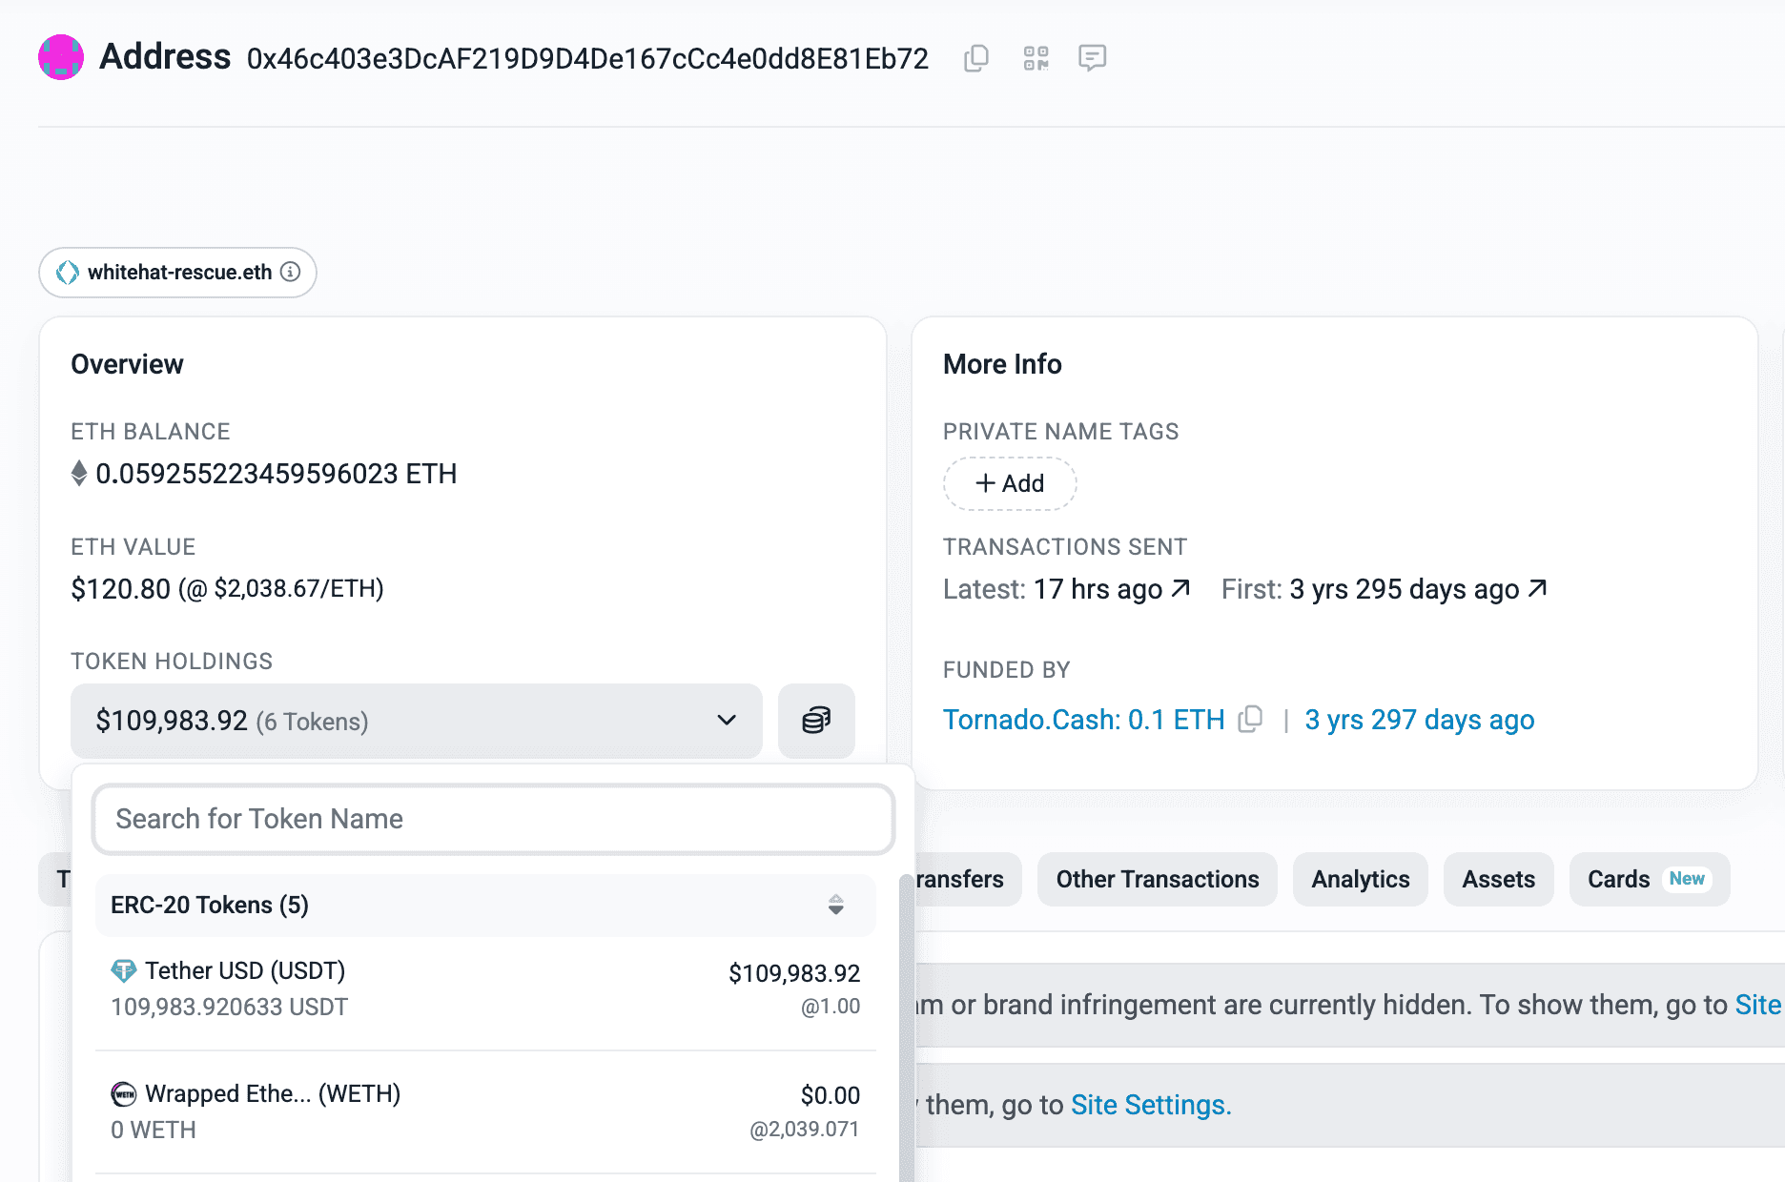The image size is (1785, 1182).
Task: Open first sent transaction arrow link
Action: pos(1536,589)
